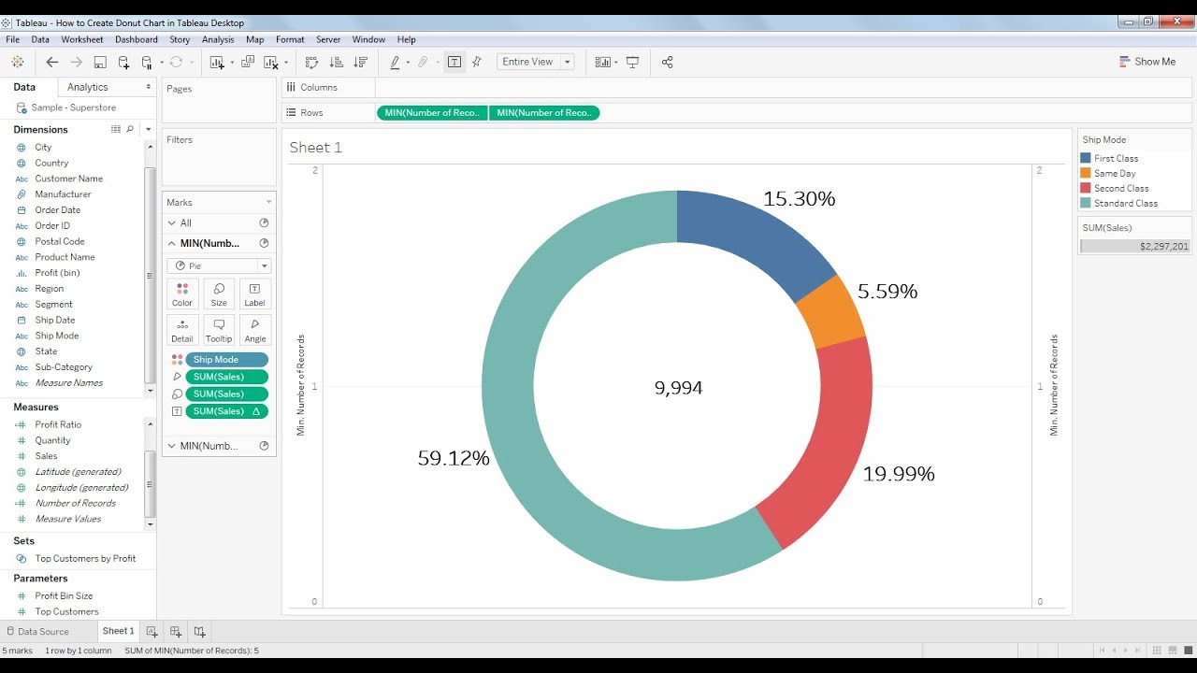Switch to the Analytics tab

click(88, 87)
